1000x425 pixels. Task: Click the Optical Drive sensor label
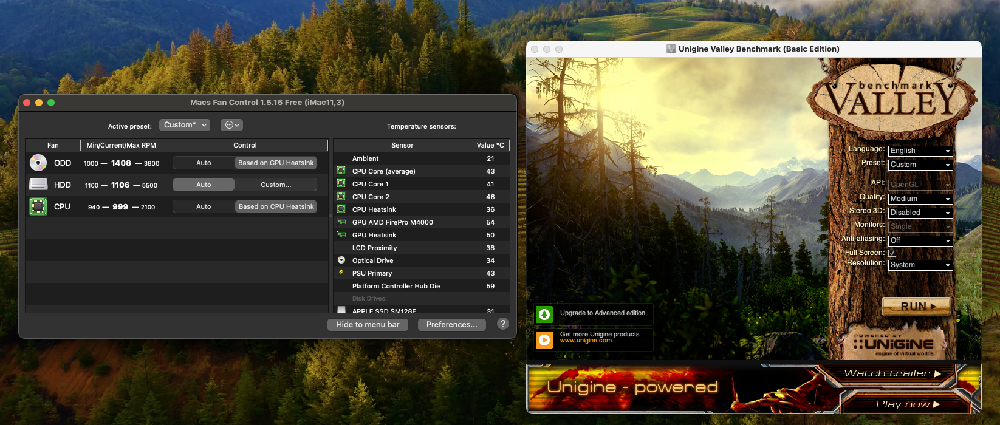tap(372, 260)
